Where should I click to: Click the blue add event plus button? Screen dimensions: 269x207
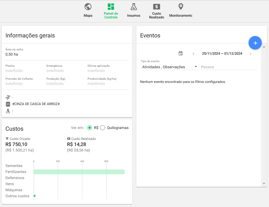pyautogui.click(x=255, y=43)
